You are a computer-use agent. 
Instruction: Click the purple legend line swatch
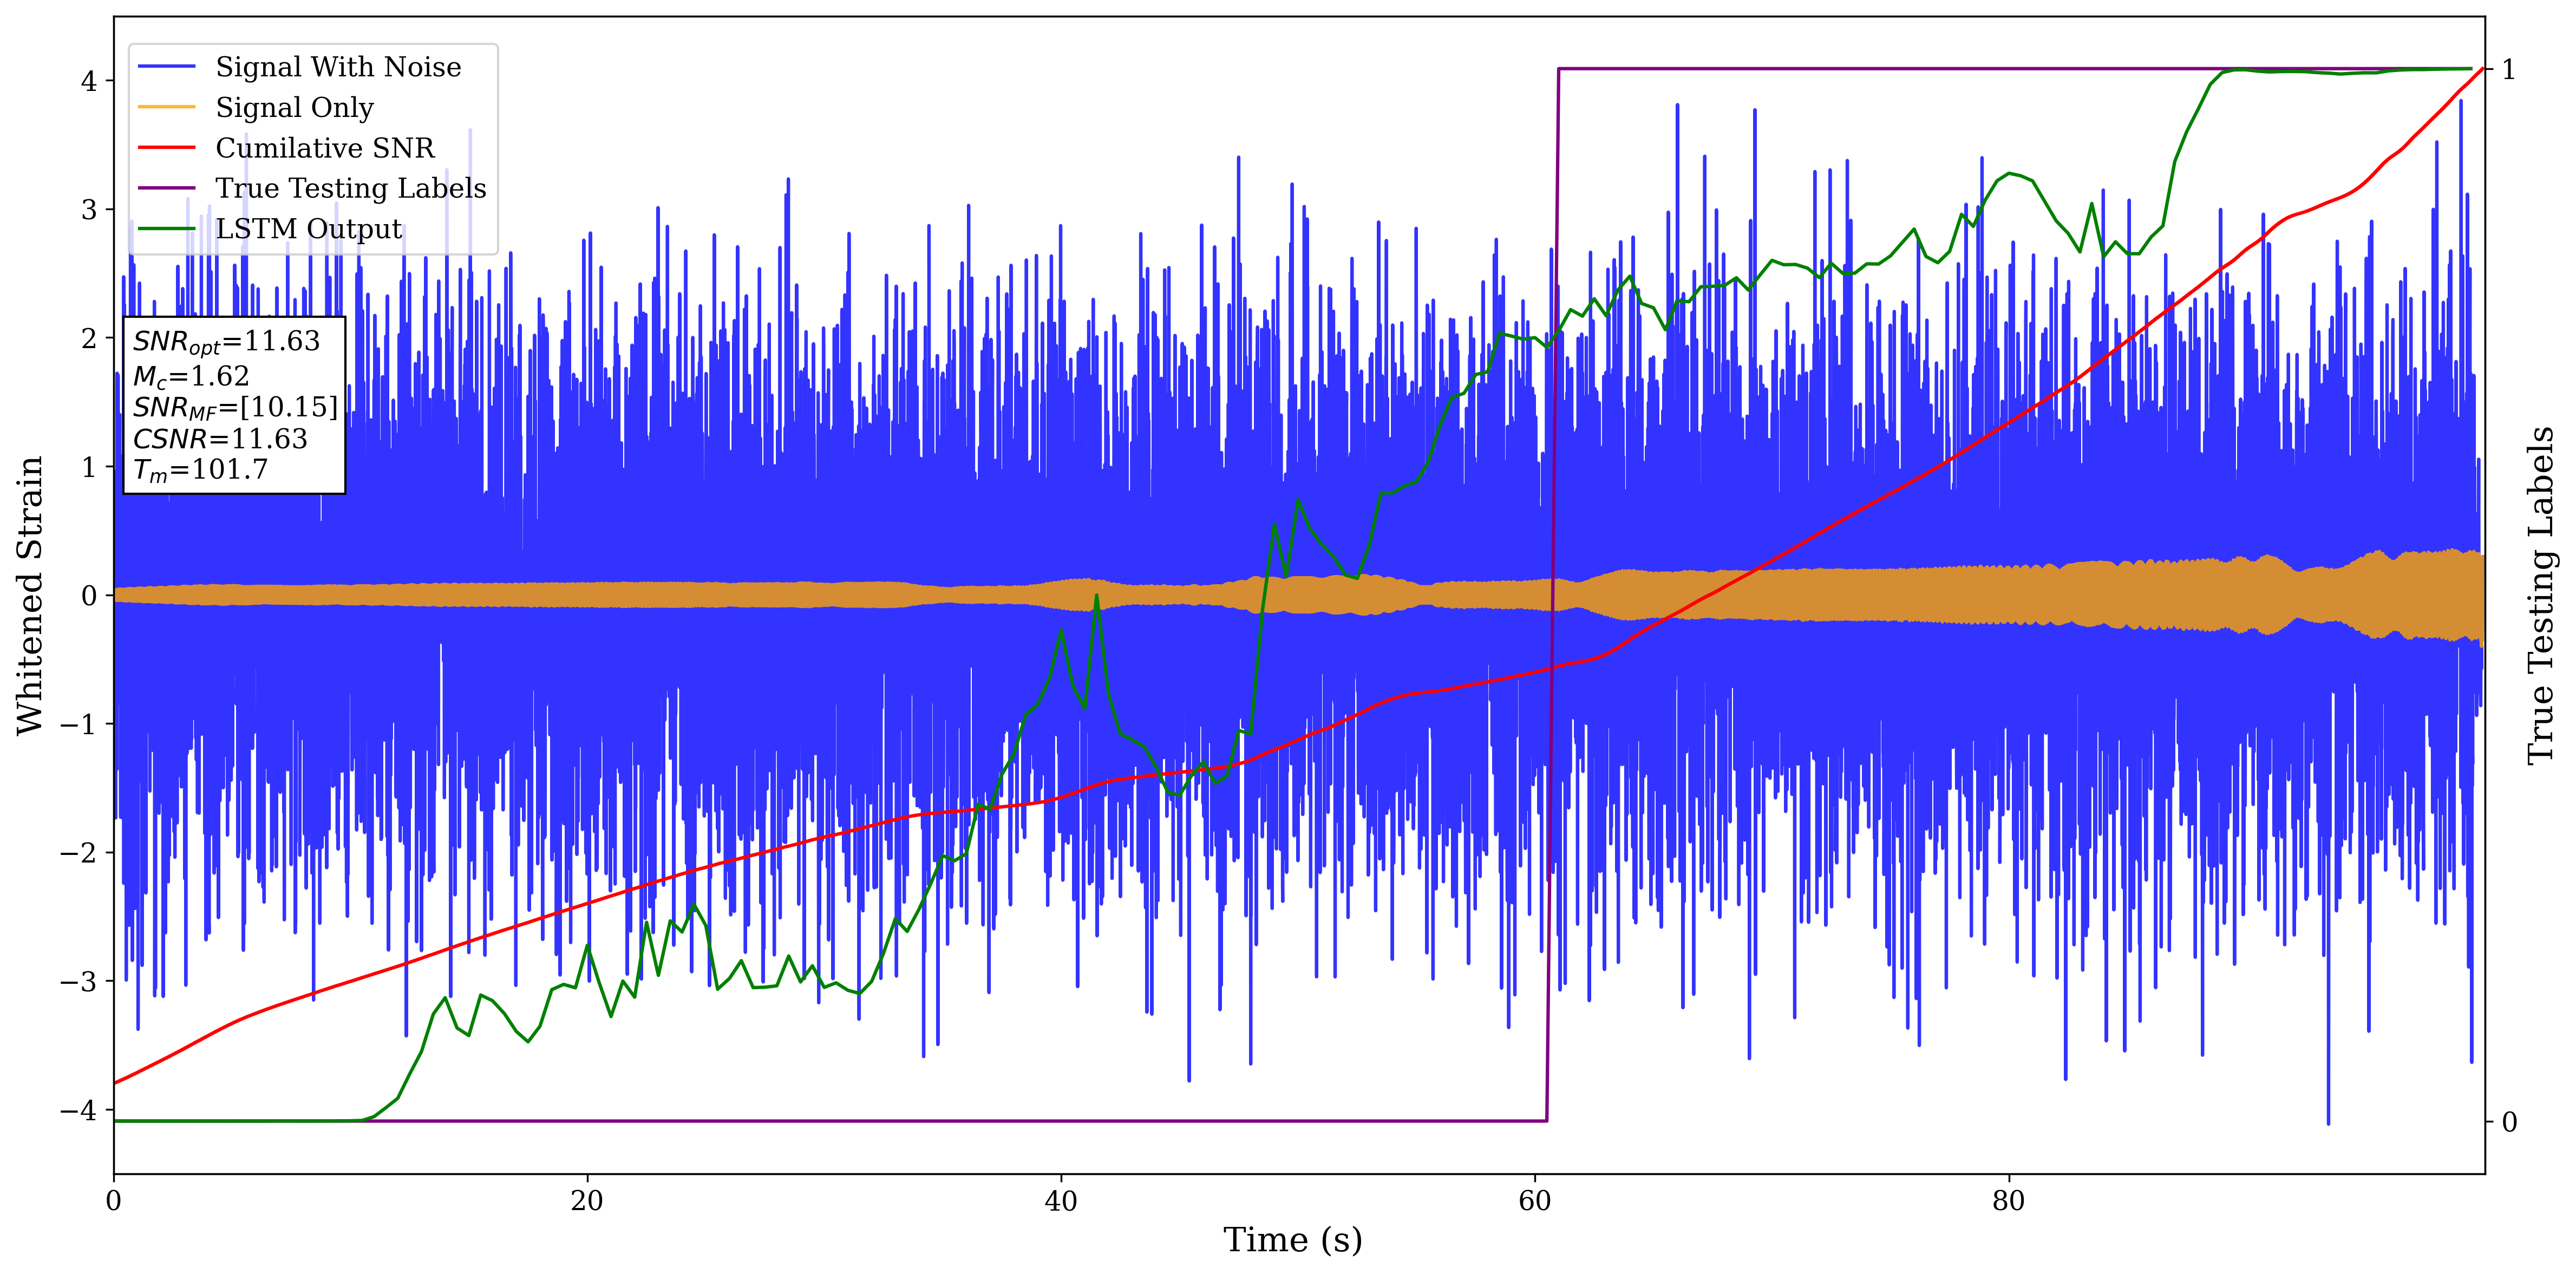(166, 188)
